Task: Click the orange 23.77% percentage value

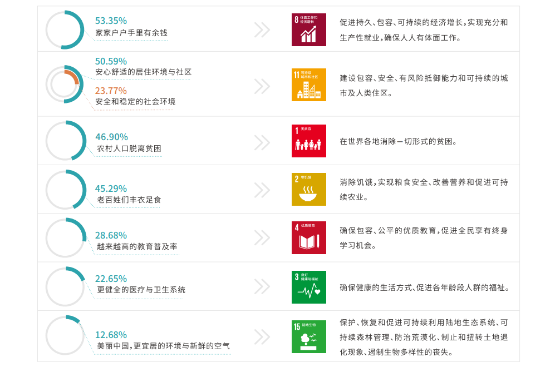Action: pos(111,91)
